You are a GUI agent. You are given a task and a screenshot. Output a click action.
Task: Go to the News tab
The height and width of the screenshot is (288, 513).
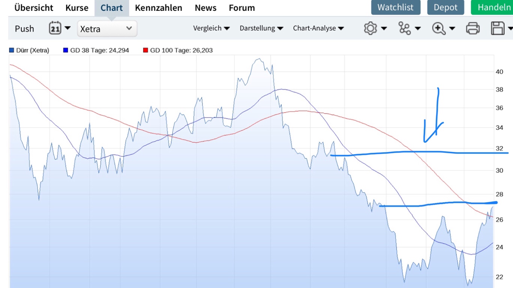[205, 7]
